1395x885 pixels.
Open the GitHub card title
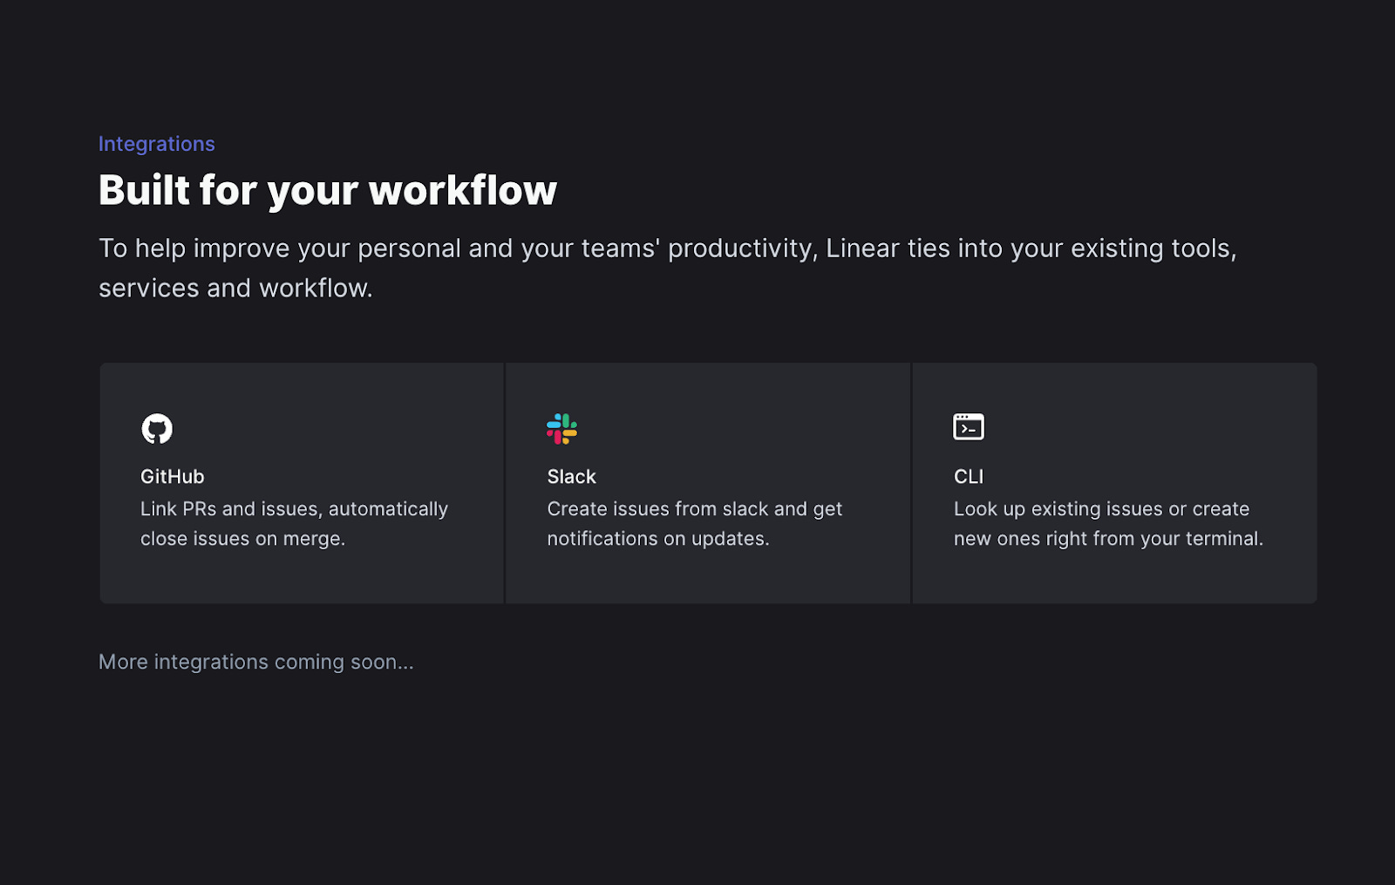coord(173,477)
